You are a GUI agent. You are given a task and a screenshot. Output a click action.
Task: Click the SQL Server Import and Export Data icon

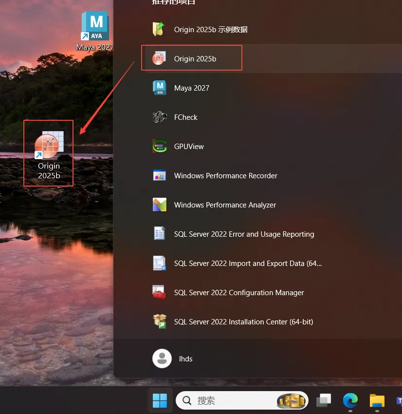coord(160,263)
